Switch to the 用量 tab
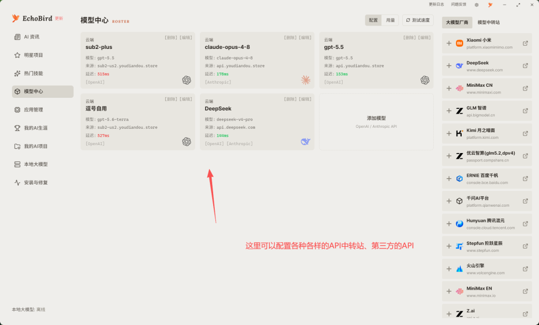 [x=390, y=21]
